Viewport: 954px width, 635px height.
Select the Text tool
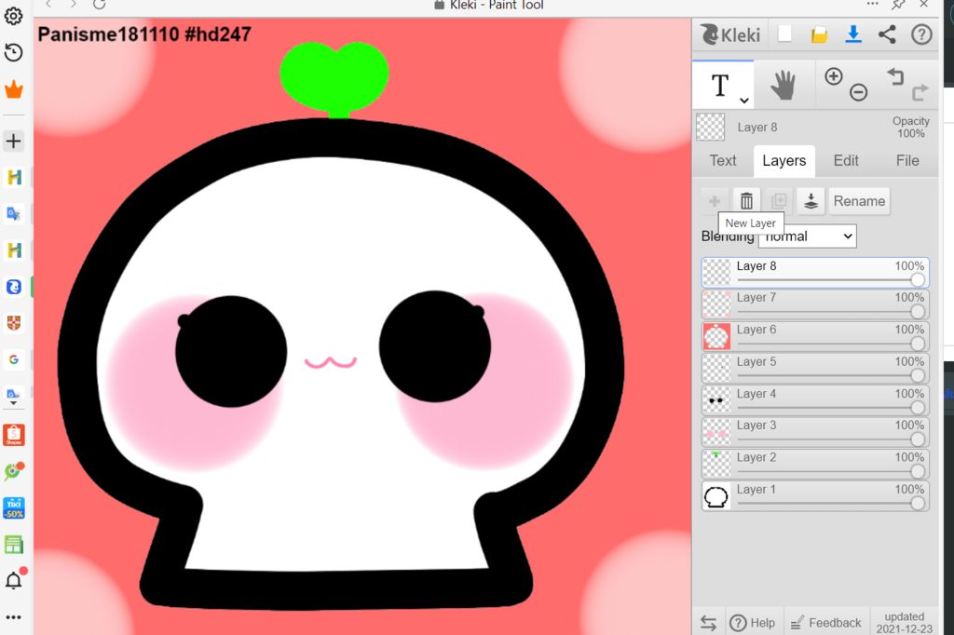coord(723,86)
